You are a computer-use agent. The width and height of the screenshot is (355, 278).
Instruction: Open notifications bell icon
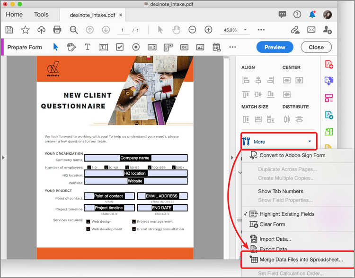tap(312, 15)
